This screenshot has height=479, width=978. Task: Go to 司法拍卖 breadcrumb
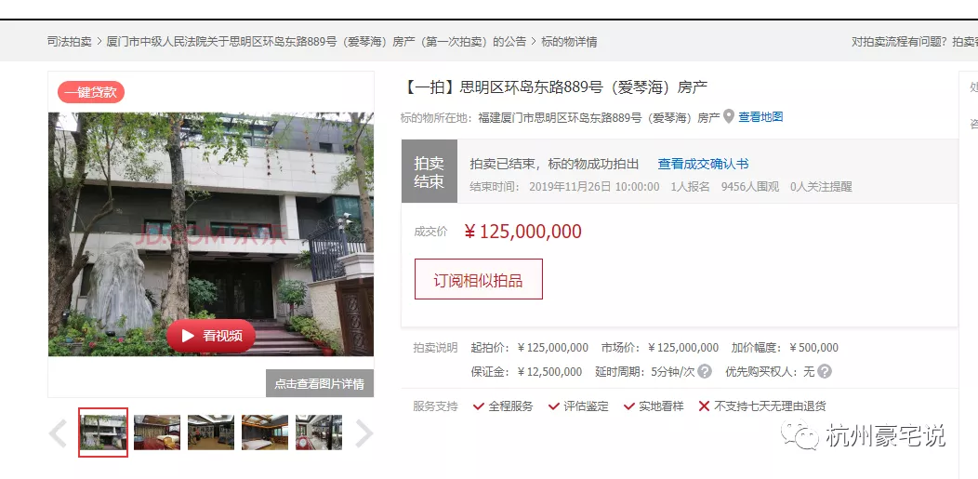coord(69,42)
